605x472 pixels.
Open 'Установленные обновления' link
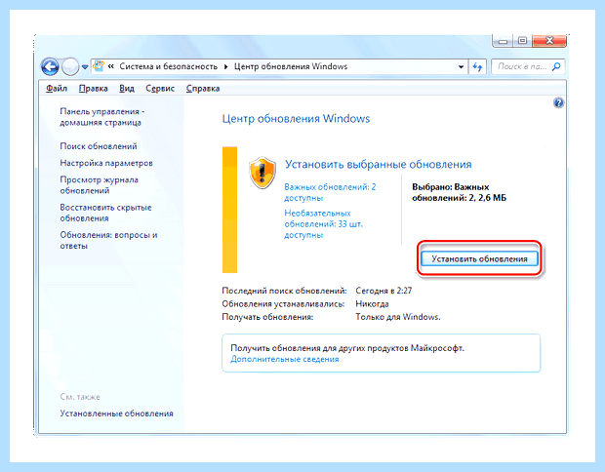tap(116, 413)
